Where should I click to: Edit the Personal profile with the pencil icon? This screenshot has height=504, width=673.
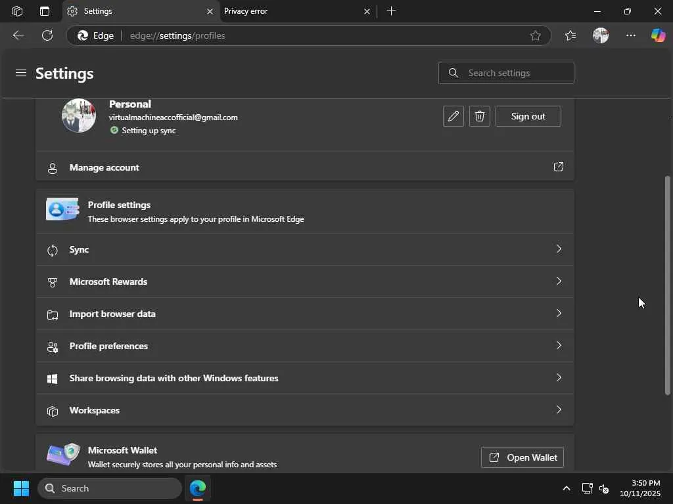coord(453,116)
